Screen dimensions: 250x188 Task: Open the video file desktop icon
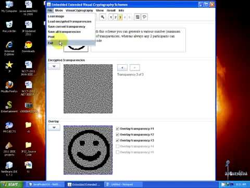pos(28,107)
